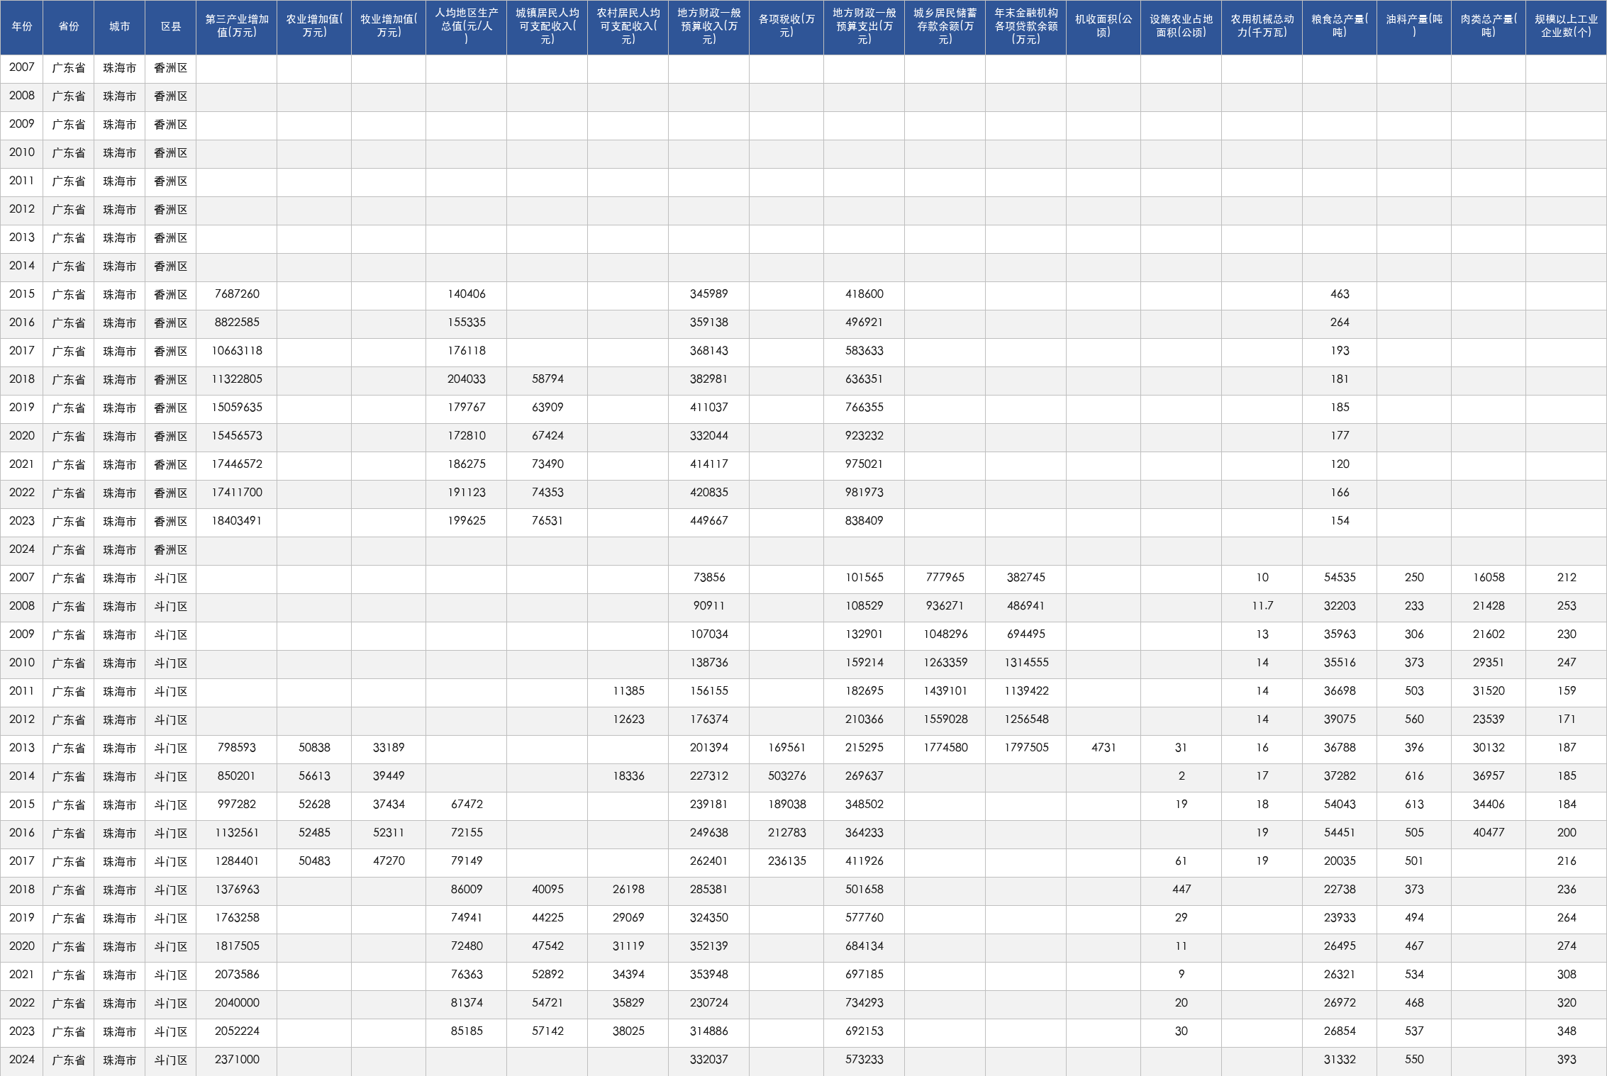Screen dimensions: 1607x1076
Task: Click the 设施农业占地面积 cell showing 447
Action: [1181, 890]
